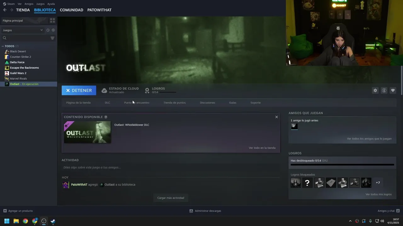Image resolution: width=403 pixels, height=226 pixels.
Task: Open the Juegos category dropdown
Action: [23, 30]
